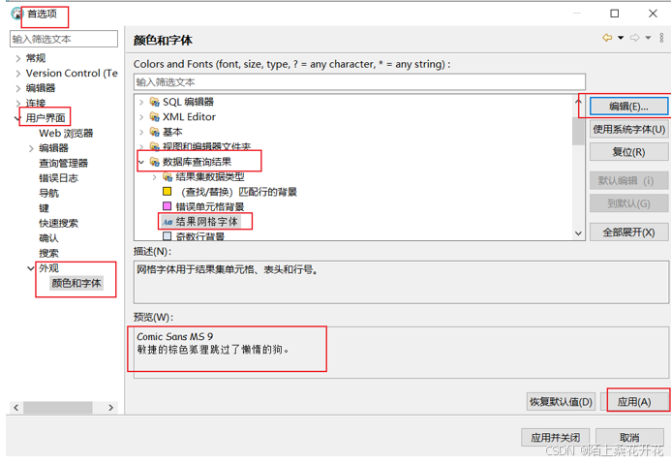Viewport: 671px width, 464px height.
Task: Click the back navigation arrow icon
Action: pyautogui.click(x=607, y=38)
